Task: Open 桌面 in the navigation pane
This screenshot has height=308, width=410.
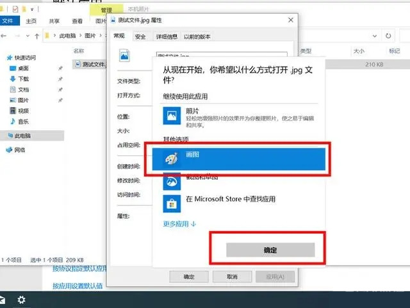Action: click(x=23, y=69)
